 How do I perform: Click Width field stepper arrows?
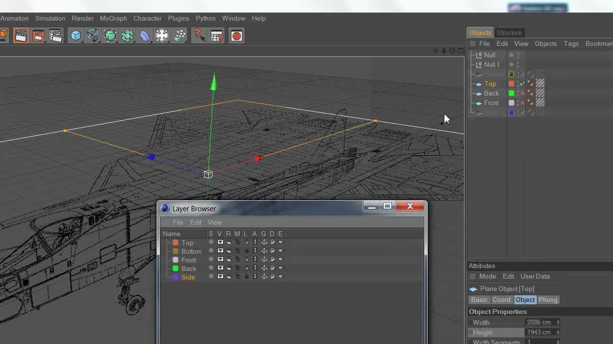558,322
